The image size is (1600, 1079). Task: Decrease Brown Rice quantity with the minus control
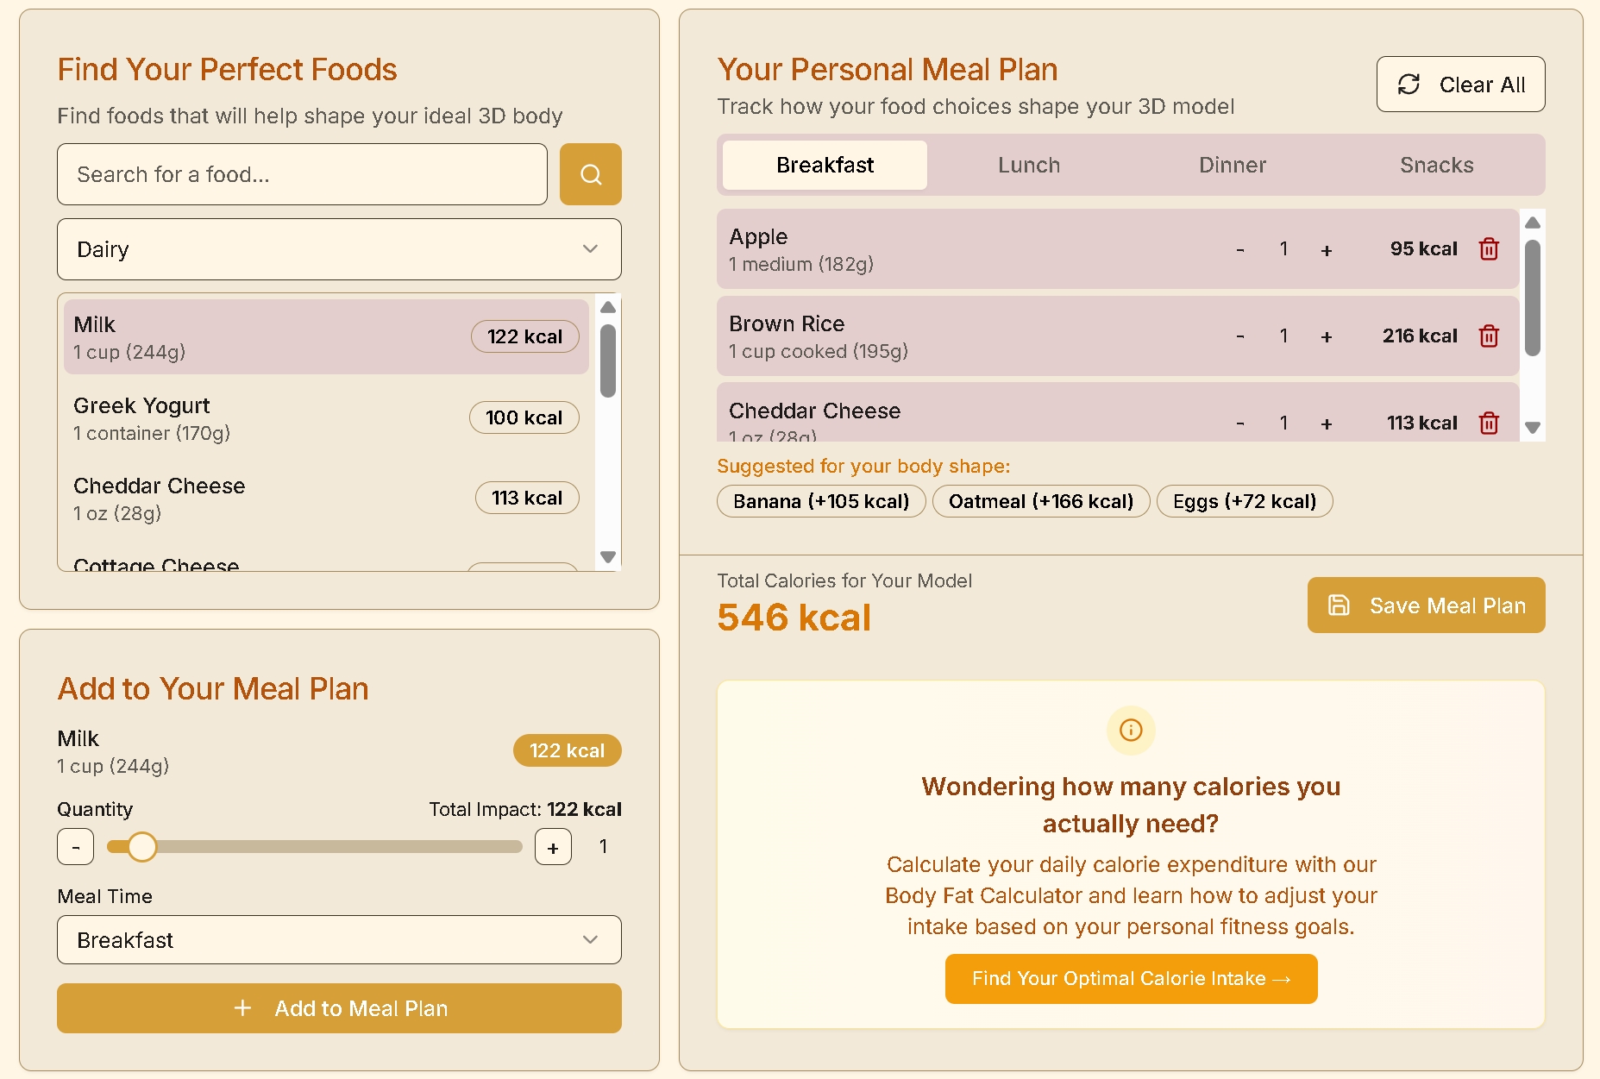(x=1240, y=336)
